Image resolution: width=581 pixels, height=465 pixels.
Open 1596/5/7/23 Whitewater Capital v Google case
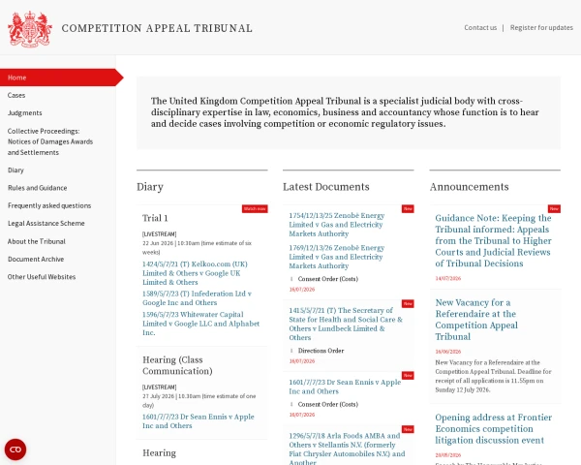tap(200, 324)
